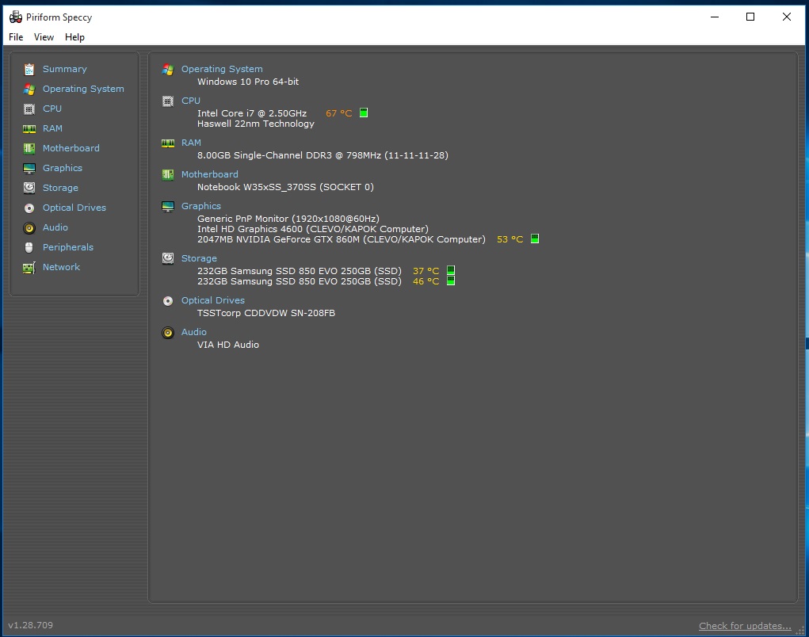Click the SSD temperature value 37 °C
This screenshot has height=637, width=809.
426,271
